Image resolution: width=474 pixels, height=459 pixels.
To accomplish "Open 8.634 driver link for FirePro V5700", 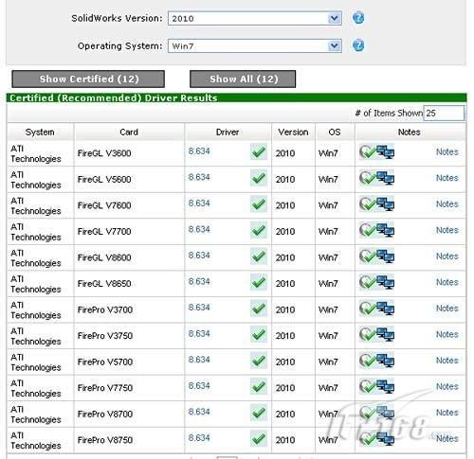I will point(199,360).
